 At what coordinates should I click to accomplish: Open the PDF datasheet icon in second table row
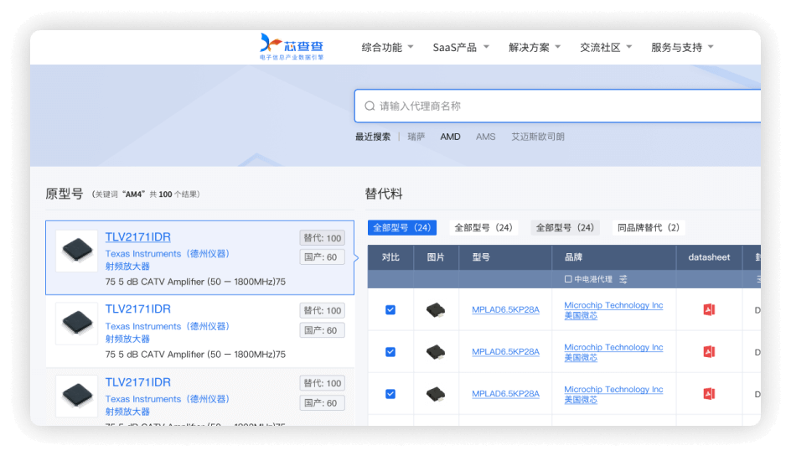click(709, 352)
